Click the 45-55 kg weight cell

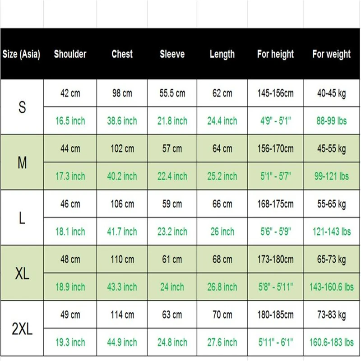click(x=331, y=148)
